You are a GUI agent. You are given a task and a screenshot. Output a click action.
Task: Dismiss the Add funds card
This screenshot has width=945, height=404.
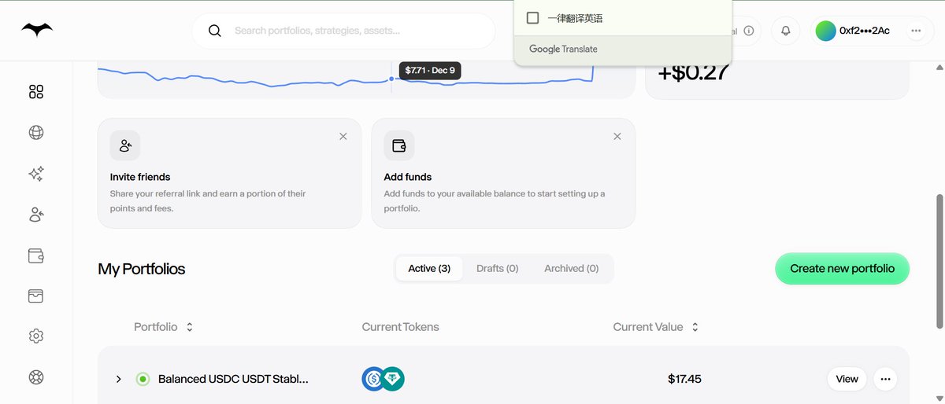(x=617, y=136)
